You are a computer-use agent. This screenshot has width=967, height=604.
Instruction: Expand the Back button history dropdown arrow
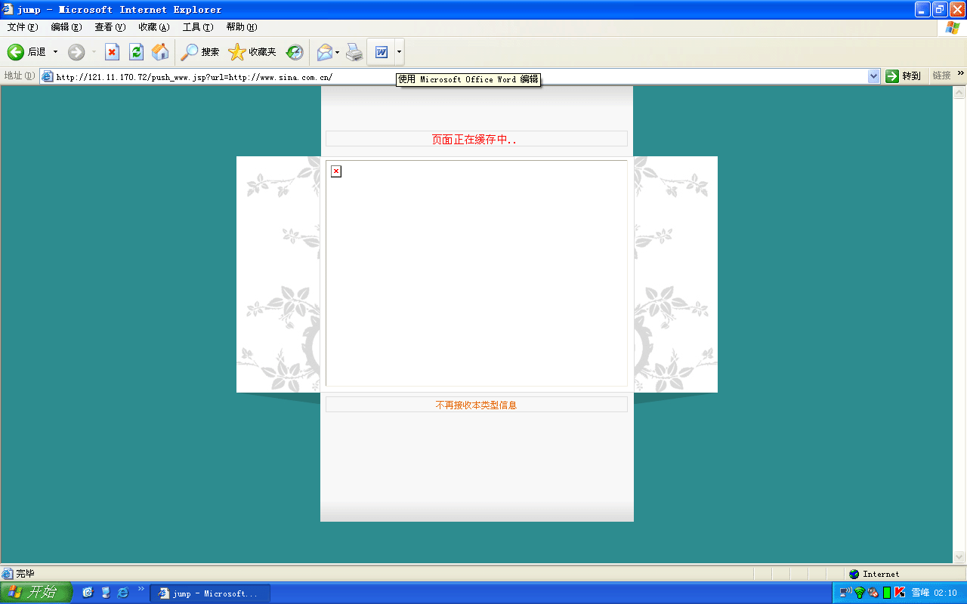(55, 52)
